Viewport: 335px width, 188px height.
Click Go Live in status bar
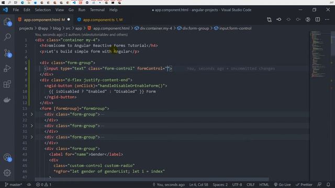282,184
